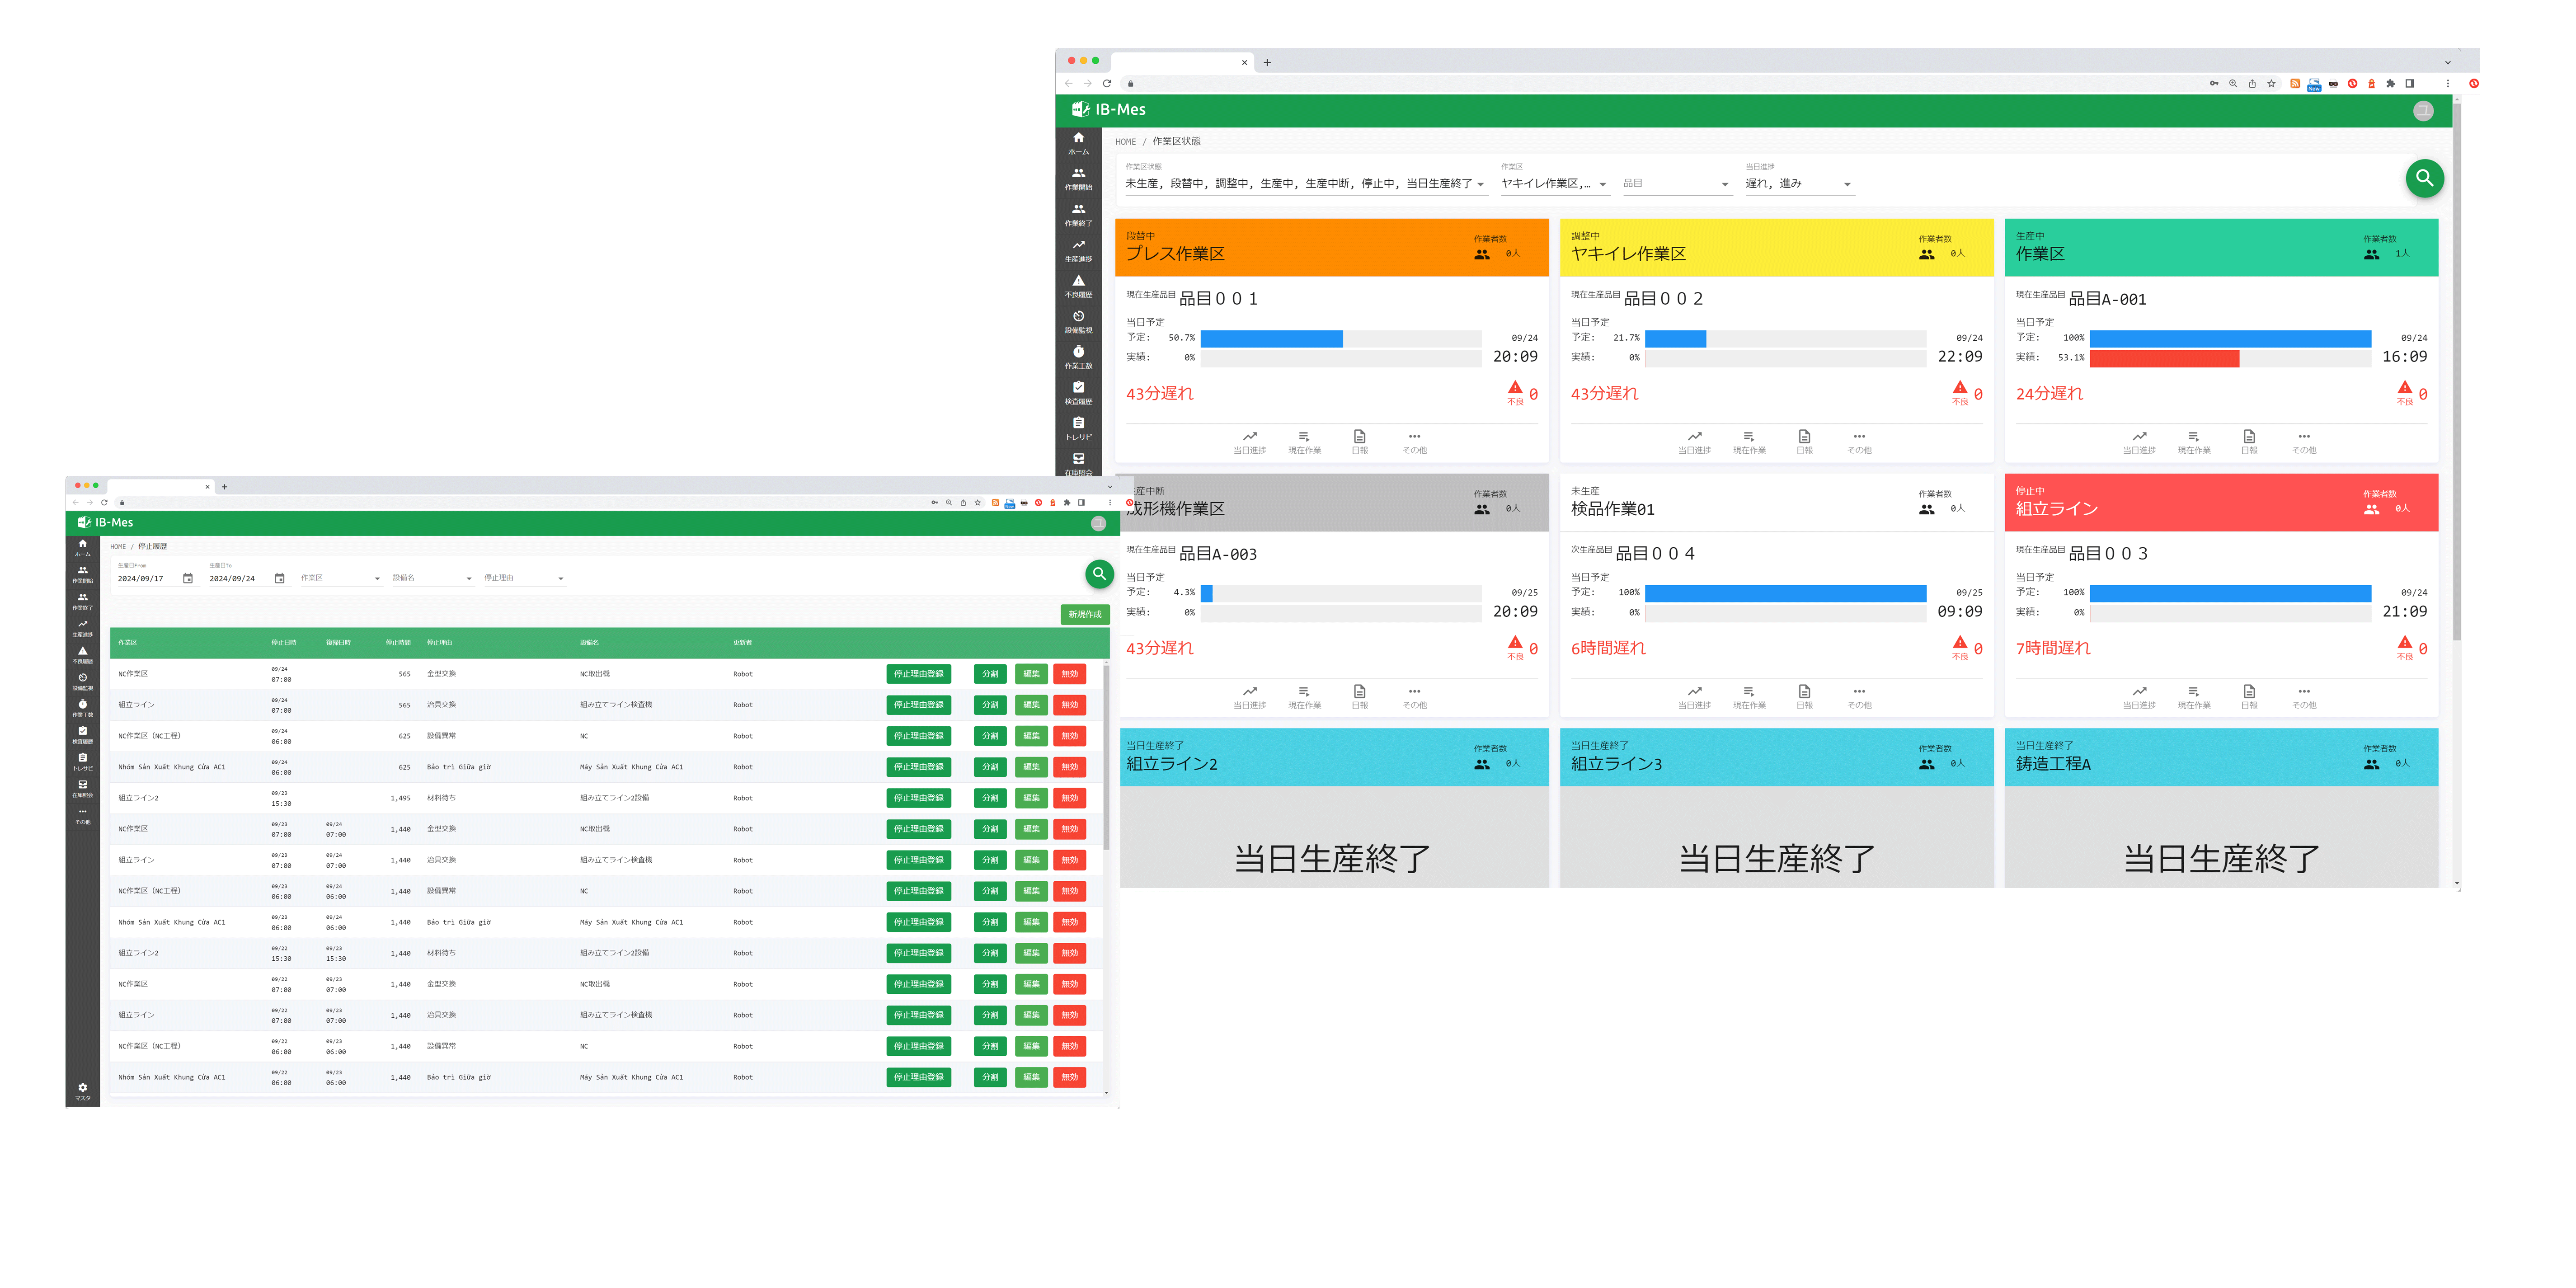
Task: Open ホーム in the 作業区状態 window sidebar
Action: [1078, 143]
